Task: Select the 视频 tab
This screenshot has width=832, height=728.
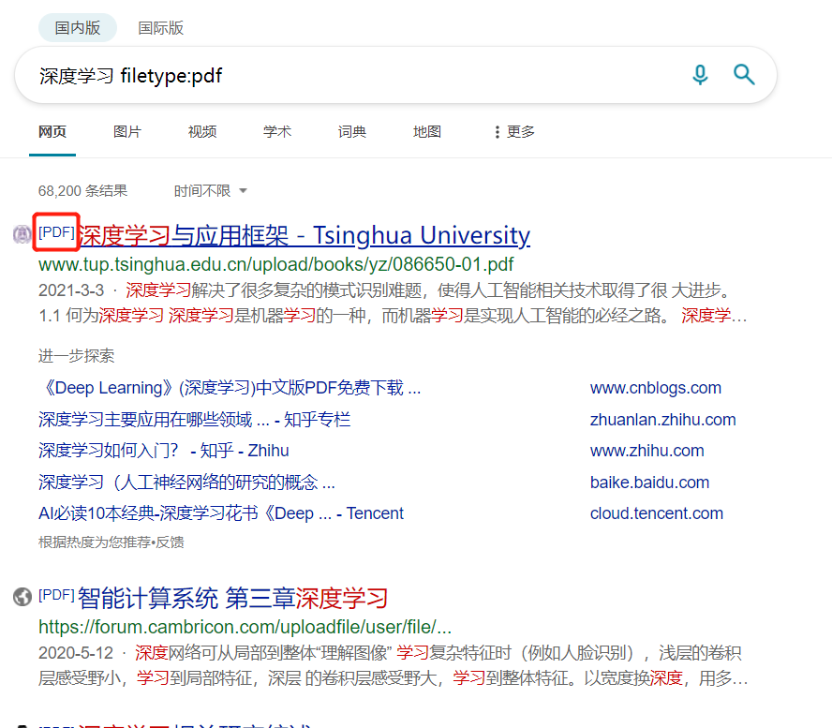Action: point(202,131)
